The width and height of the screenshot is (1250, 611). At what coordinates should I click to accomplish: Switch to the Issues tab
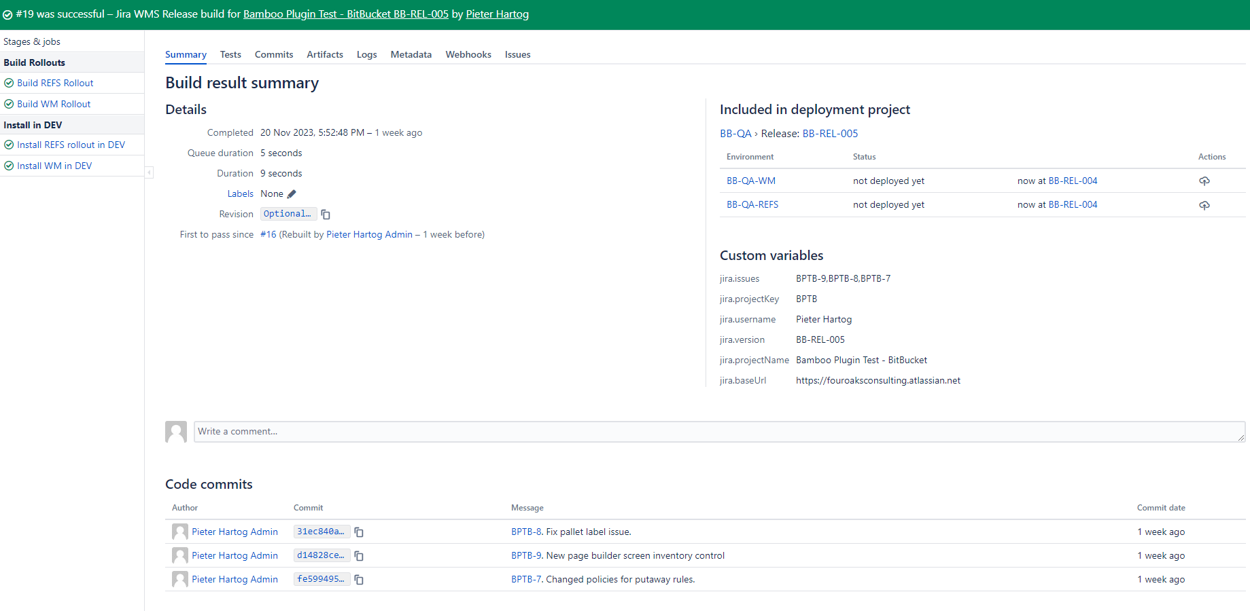pyautogui.click(x=517, y=54)
